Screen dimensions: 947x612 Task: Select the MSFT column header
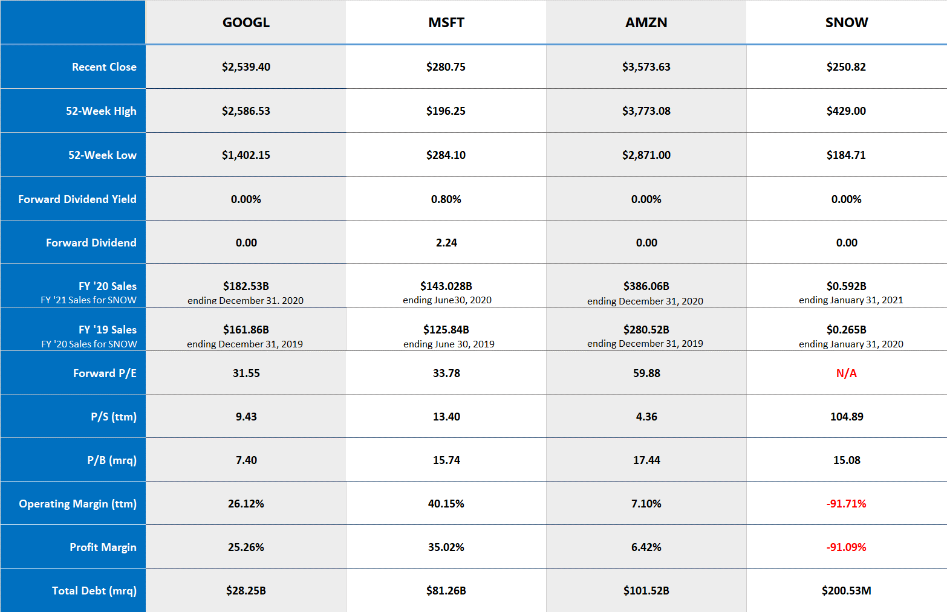[446, 22]
